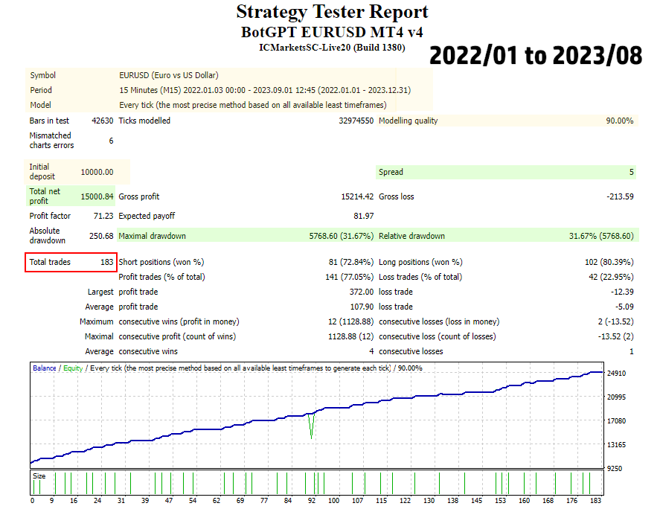Click Gross loss value -213.59
Viewport: 660px width, 509px height.
click(620, 196)
